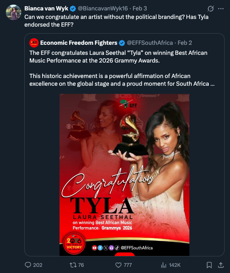Open the Economic Freedom Fighters avatar
The height and width of the screenshot is (273, 230).
point(34,43)
